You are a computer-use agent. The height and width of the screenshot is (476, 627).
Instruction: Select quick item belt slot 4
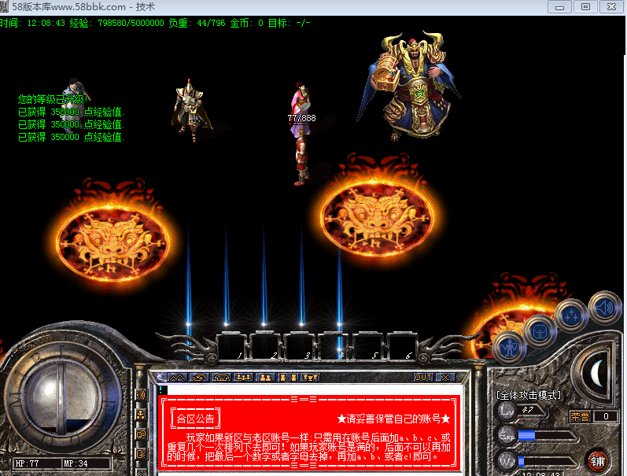333,347
